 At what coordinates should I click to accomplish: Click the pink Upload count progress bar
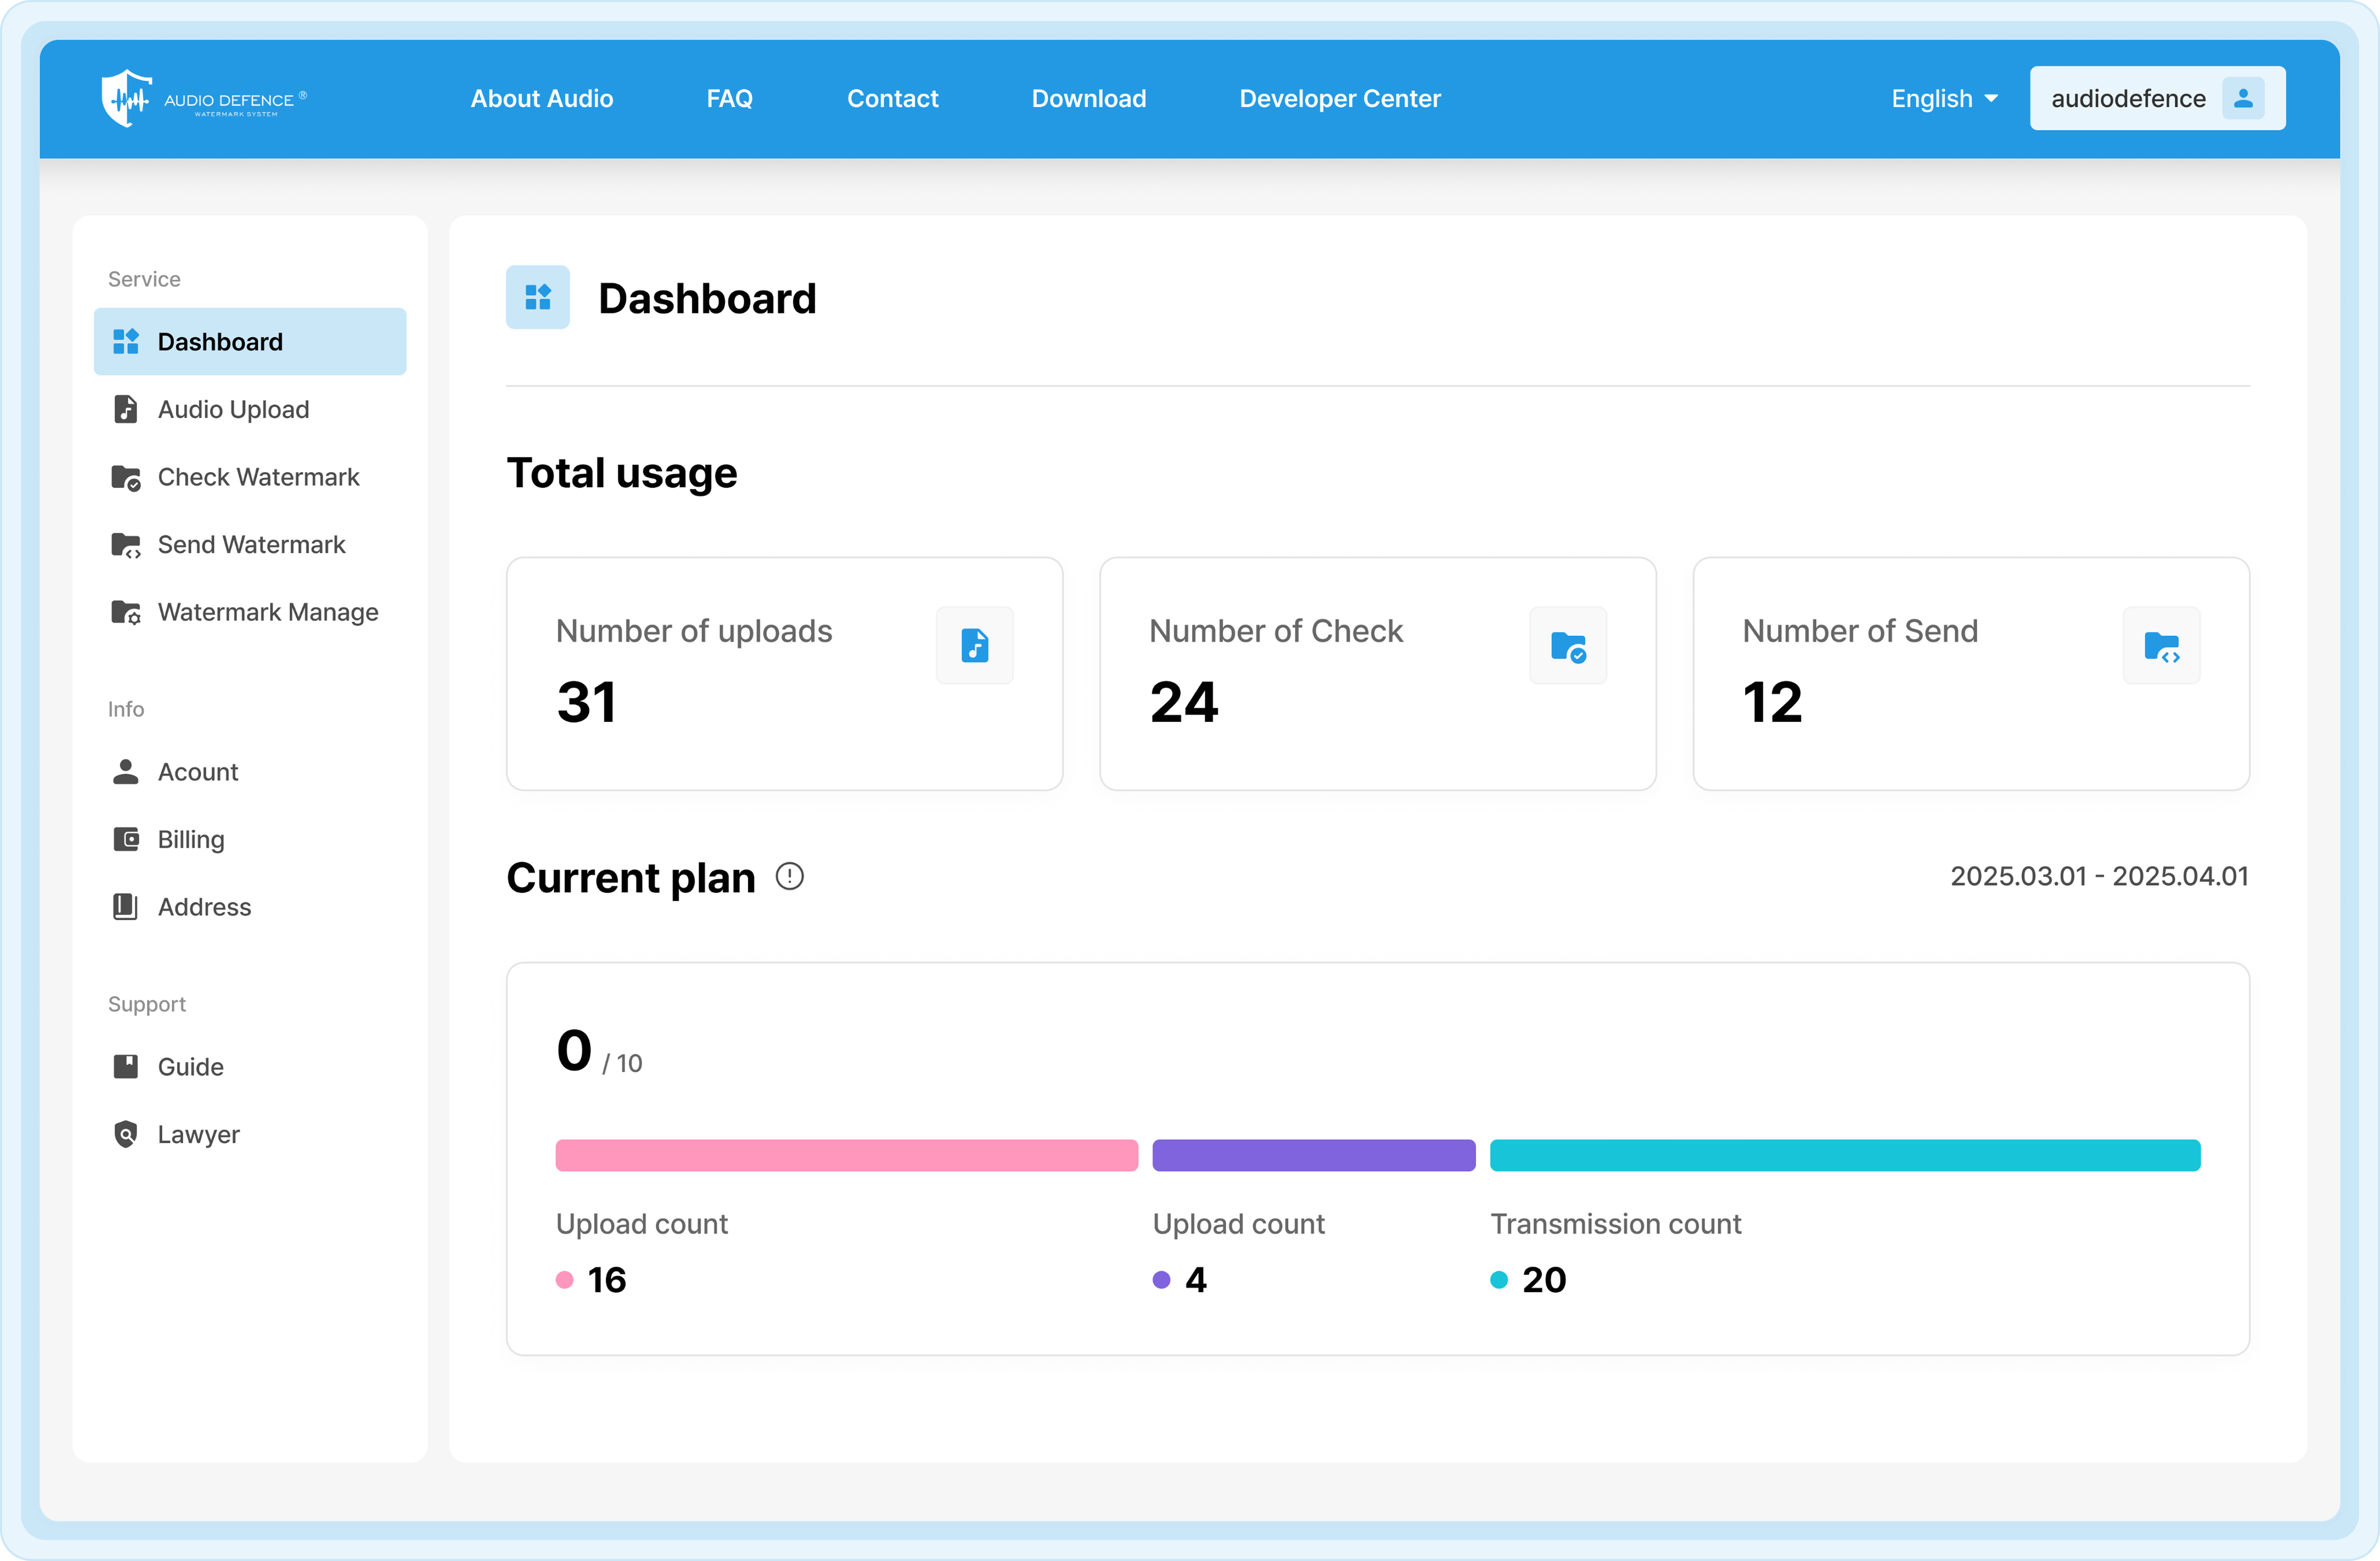pos(845,1155)
